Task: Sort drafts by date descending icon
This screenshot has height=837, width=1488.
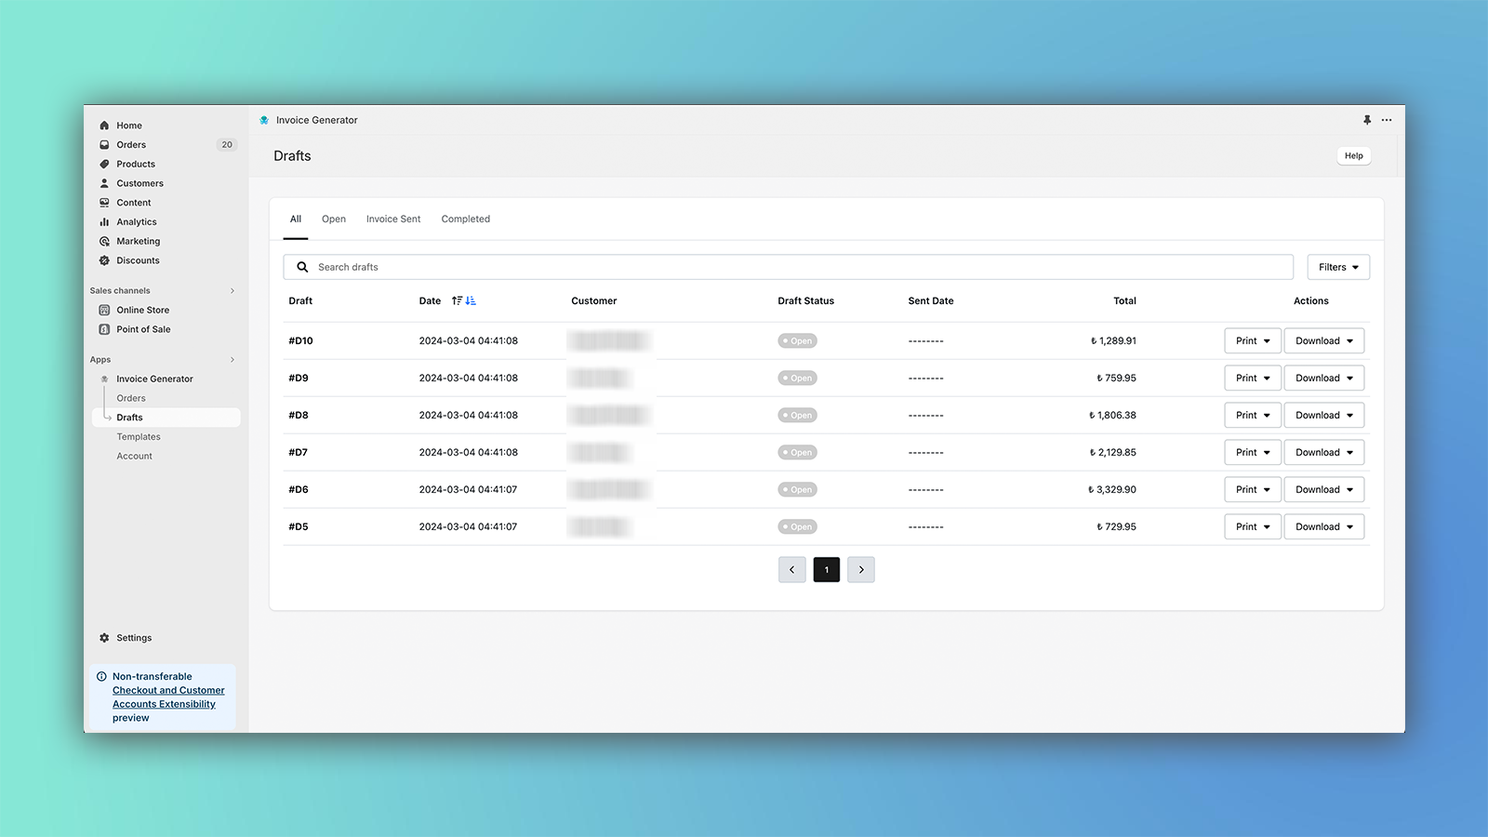Action: point(471,300)
